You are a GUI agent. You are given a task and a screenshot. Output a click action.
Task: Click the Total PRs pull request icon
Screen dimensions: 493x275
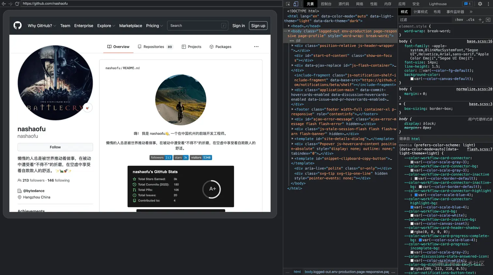coord(134,190)
